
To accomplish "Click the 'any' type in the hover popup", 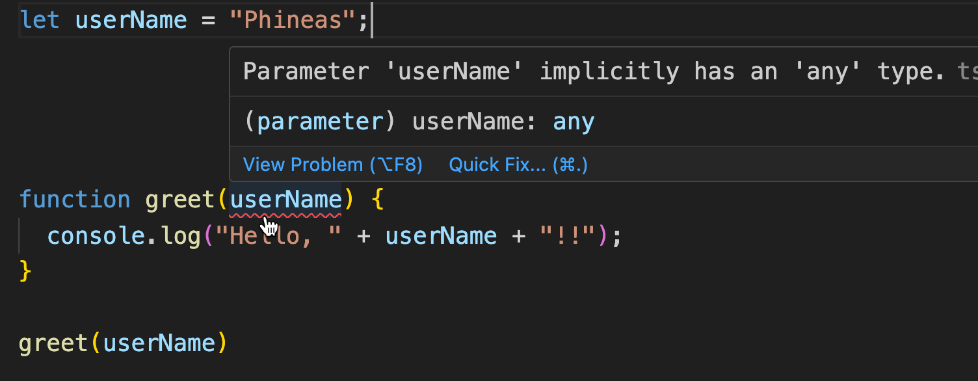I will tap(573, 121).
